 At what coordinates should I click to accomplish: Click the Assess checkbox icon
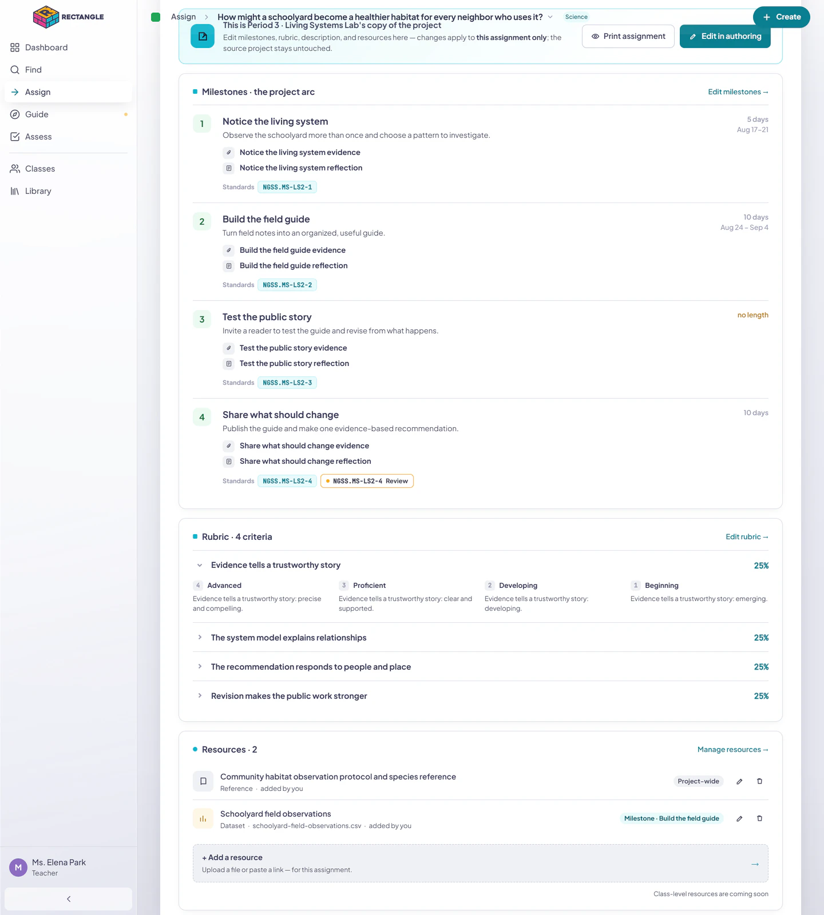coord(15,137)
